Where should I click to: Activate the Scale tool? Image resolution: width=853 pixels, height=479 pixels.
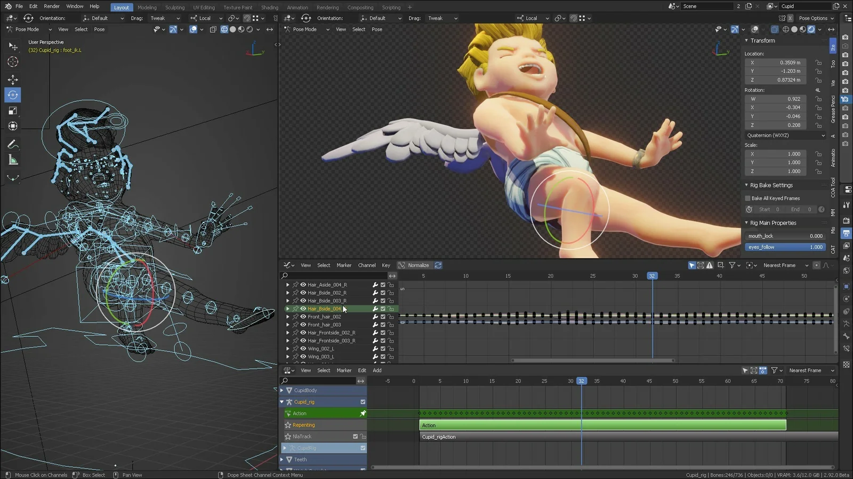(x=13, y=110)
